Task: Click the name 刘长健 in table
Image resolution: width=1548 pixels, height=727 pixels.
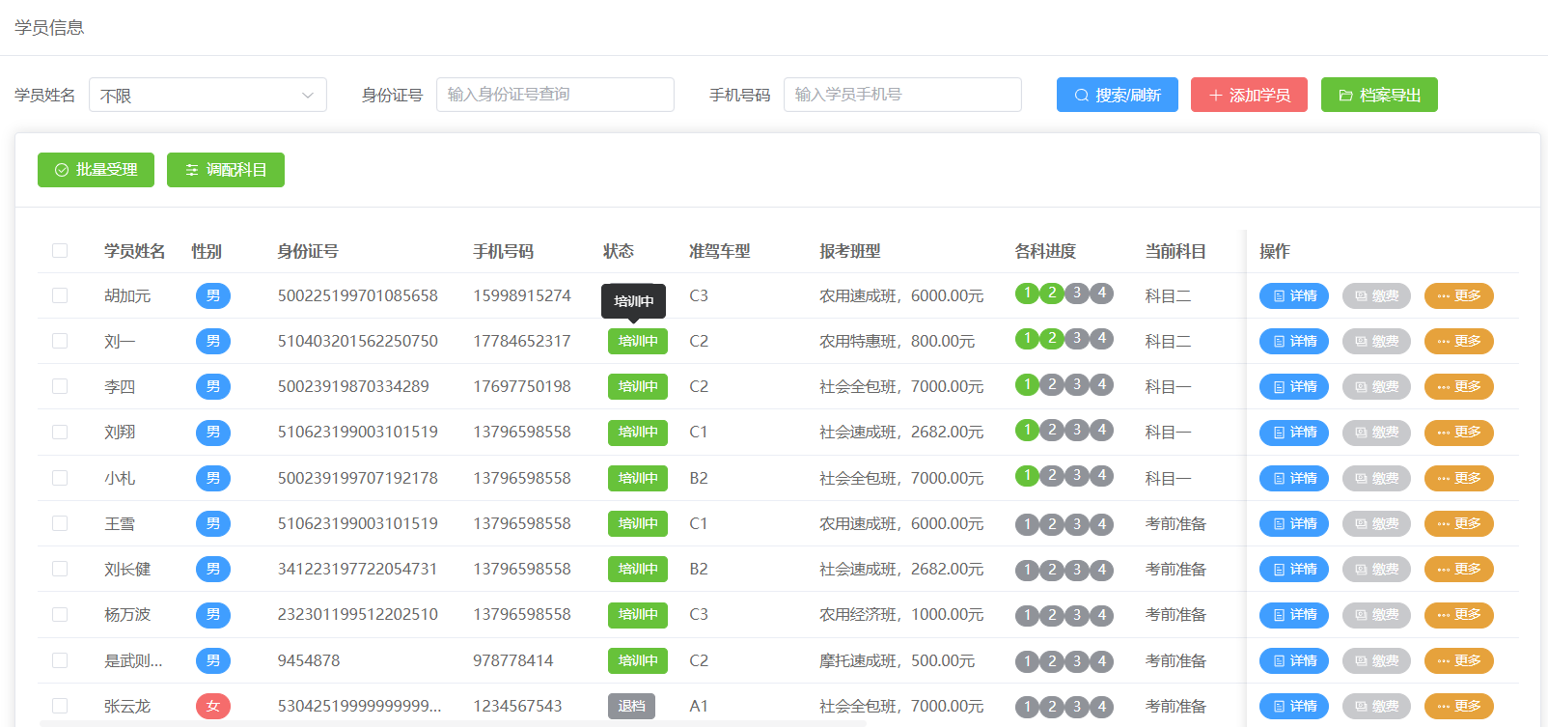Action: click(127, 569)
